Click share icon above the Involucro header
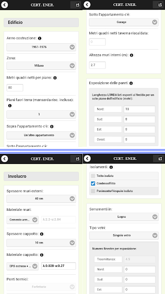Image resolution: width=165 pixels, height=294 pixels. coord(77,159)
